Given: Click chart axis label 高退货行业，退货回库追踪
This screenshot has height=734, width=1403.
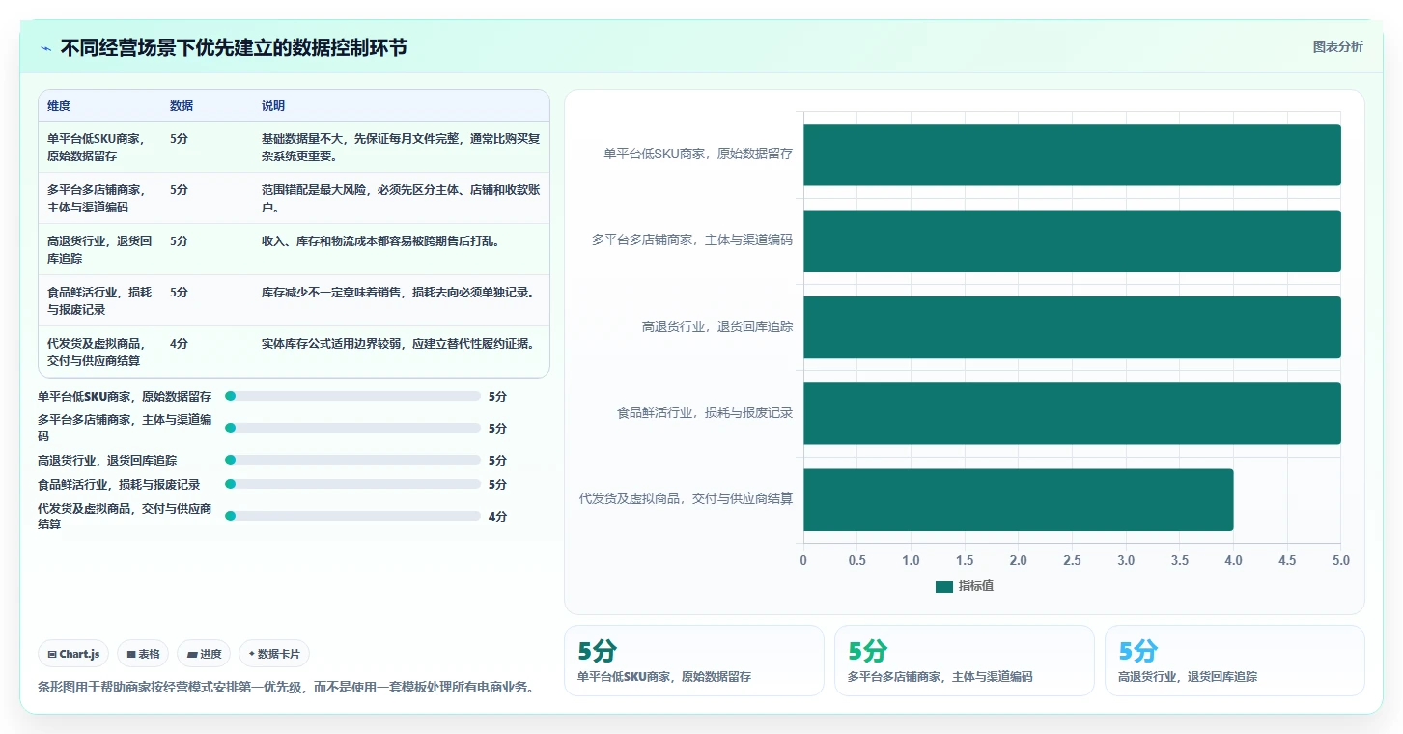Looking at the screenshot, I should coord(717,326).
